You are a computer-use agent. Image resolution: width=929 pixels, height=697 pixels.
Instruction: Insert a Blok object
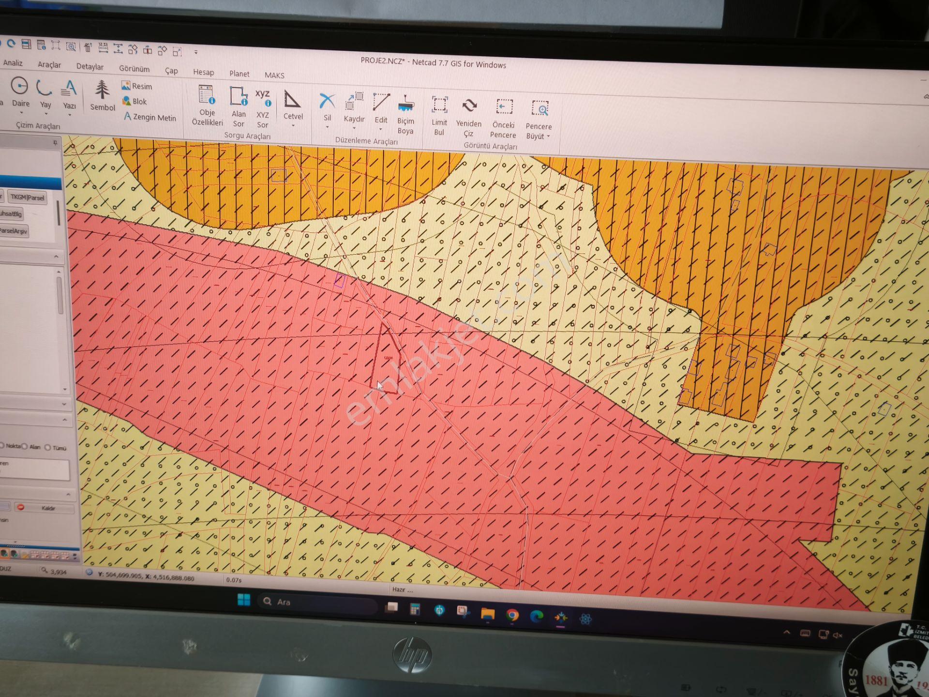[135, 101]
